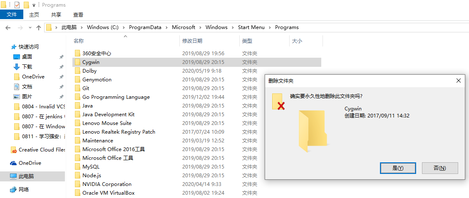469x198 pixels.
Task: Sort by the 修改日期 column header
Action: [x=192, y=41]
